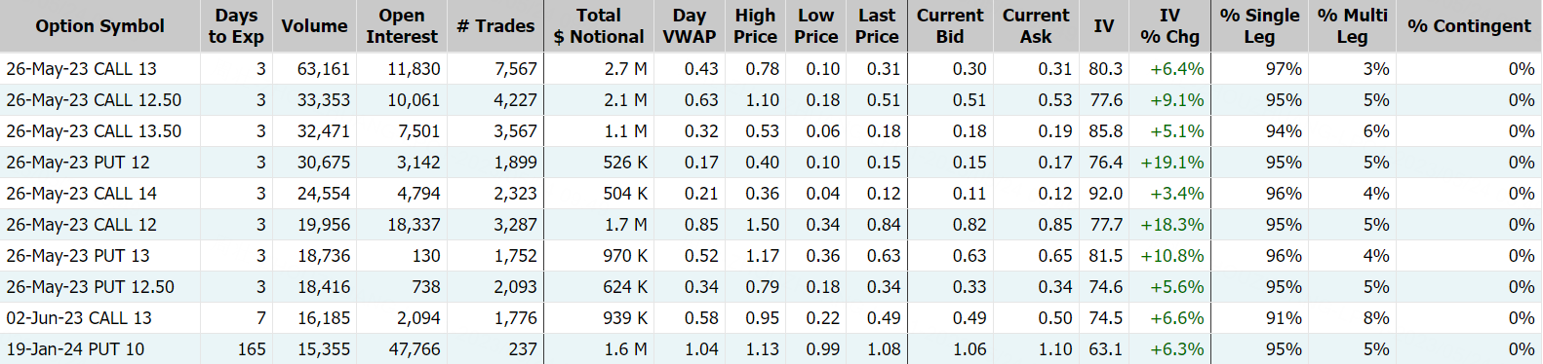Click the # Trades column header
The image size is (1543, 364).
tap(495, 26)
